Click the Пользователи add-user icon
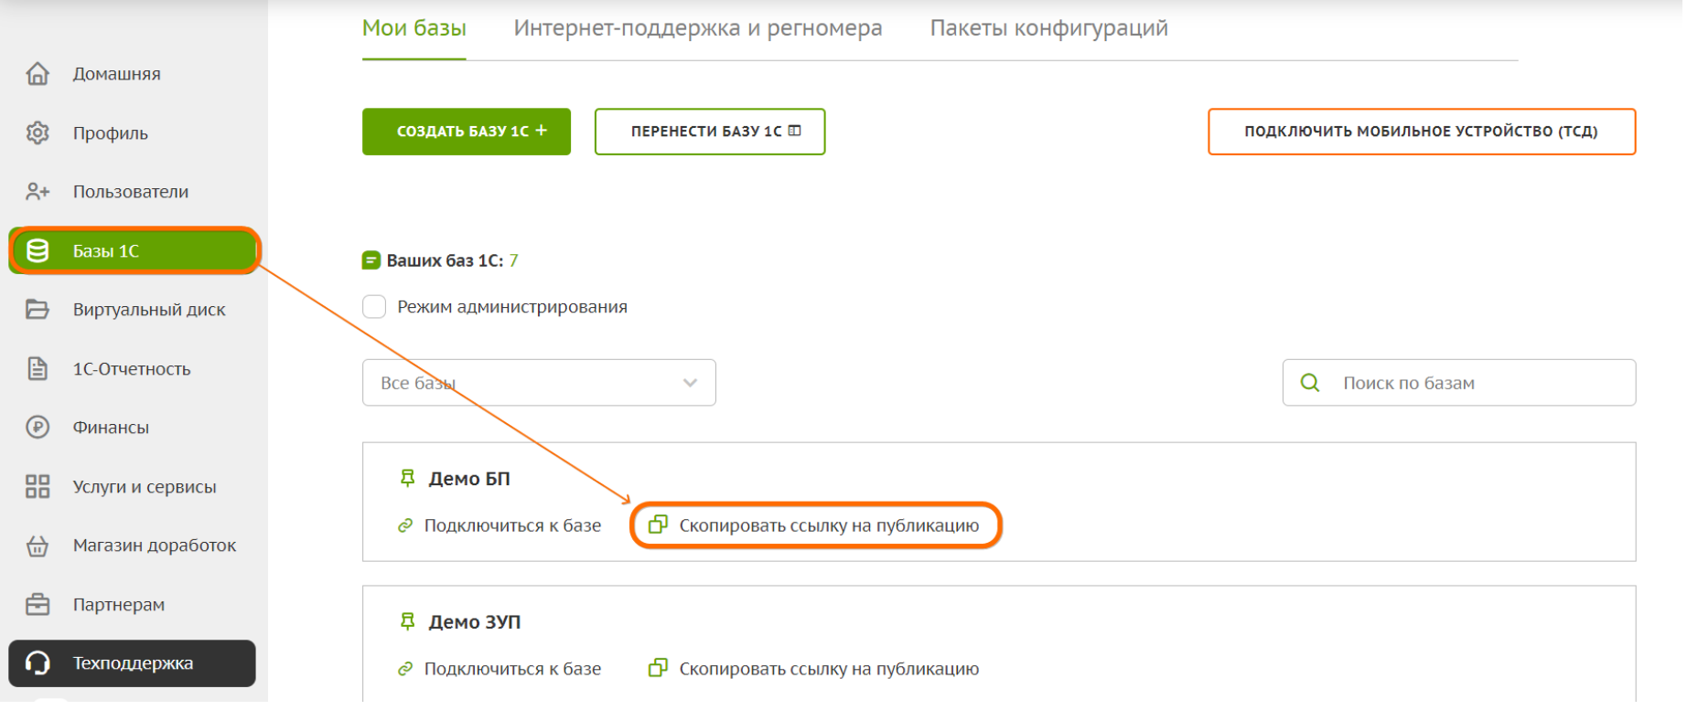Viewport: 1687px width, 710px height. tap(38, 192)
